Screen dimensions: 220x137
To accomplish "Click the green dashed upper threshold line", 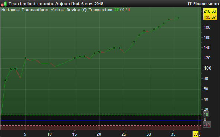I will [x=100, y=115].
